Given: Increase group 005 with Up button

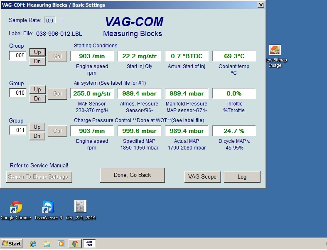Looking at the screenshot, I should tap(37, 52).
